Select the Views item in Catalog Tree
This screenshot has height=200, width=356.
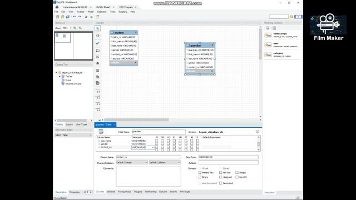[68, 80]
